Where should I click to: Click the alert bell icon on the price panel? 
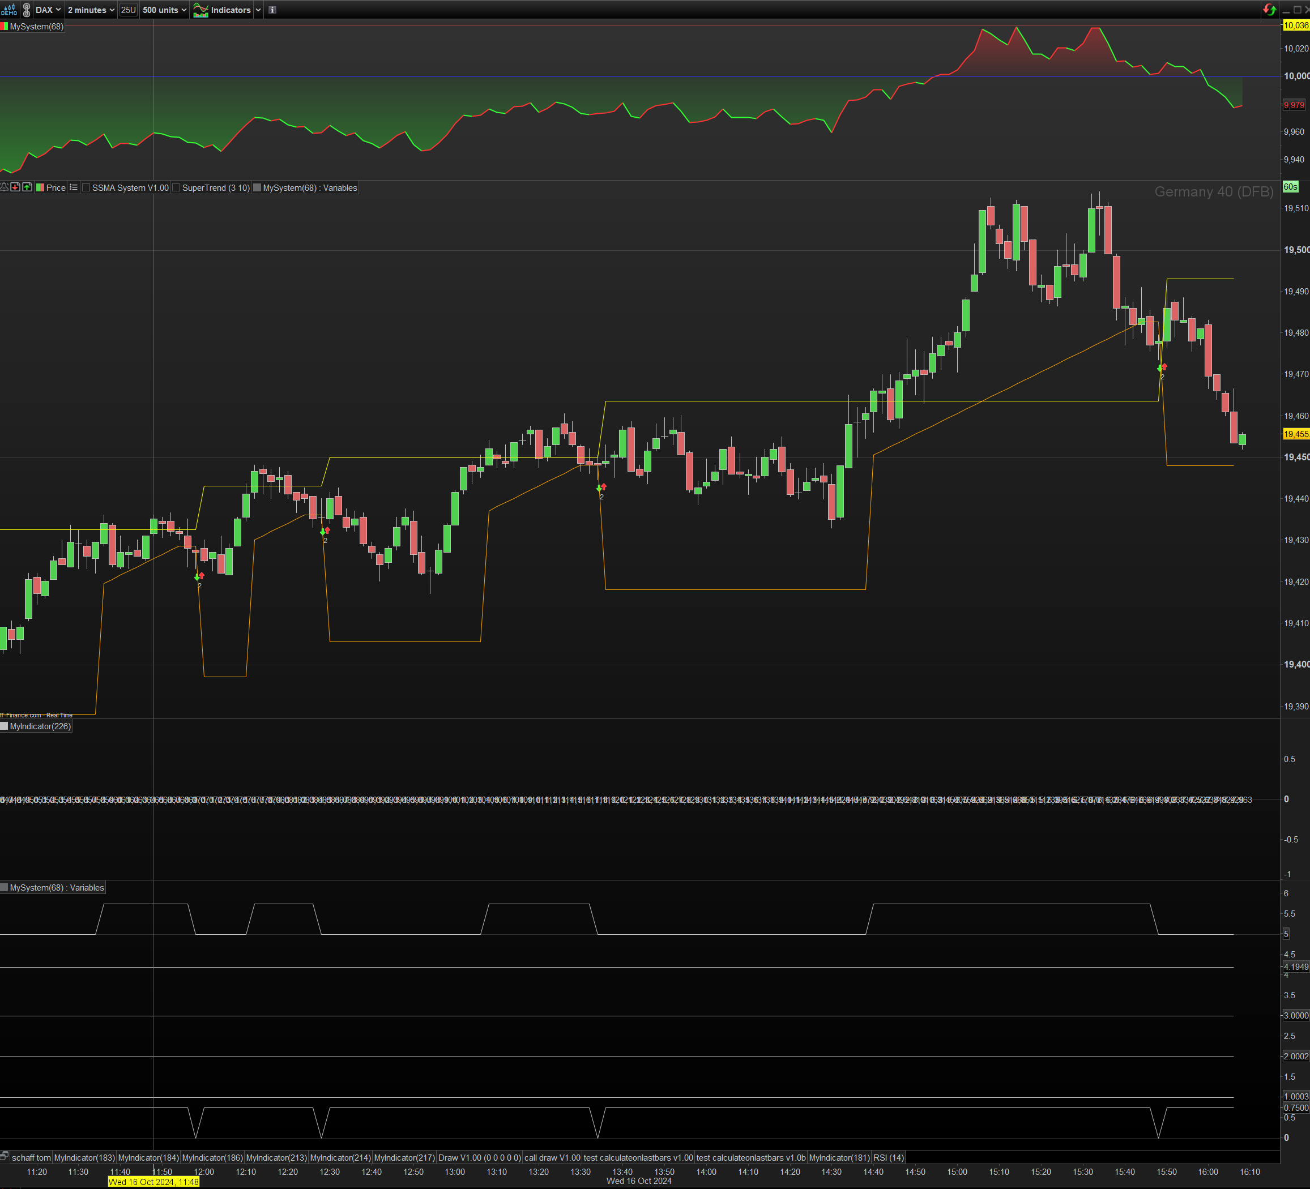tap(5, 187)
